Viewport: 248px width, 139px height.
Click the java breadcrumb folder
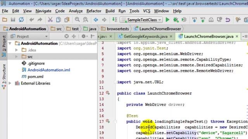90,29
